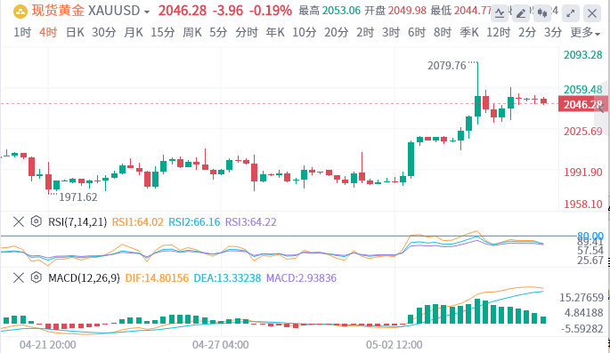Click the 2025.69 price axis label
This screenshot has height=353, width=610.
[582, 132]
